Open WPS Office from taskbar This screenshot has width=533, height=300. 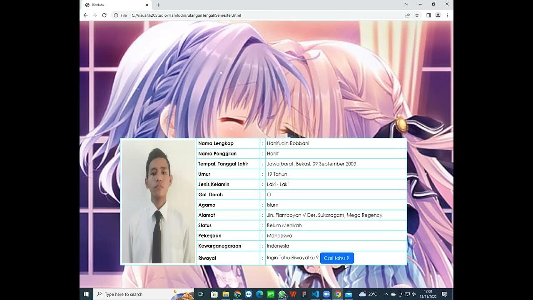click(293, 294)
